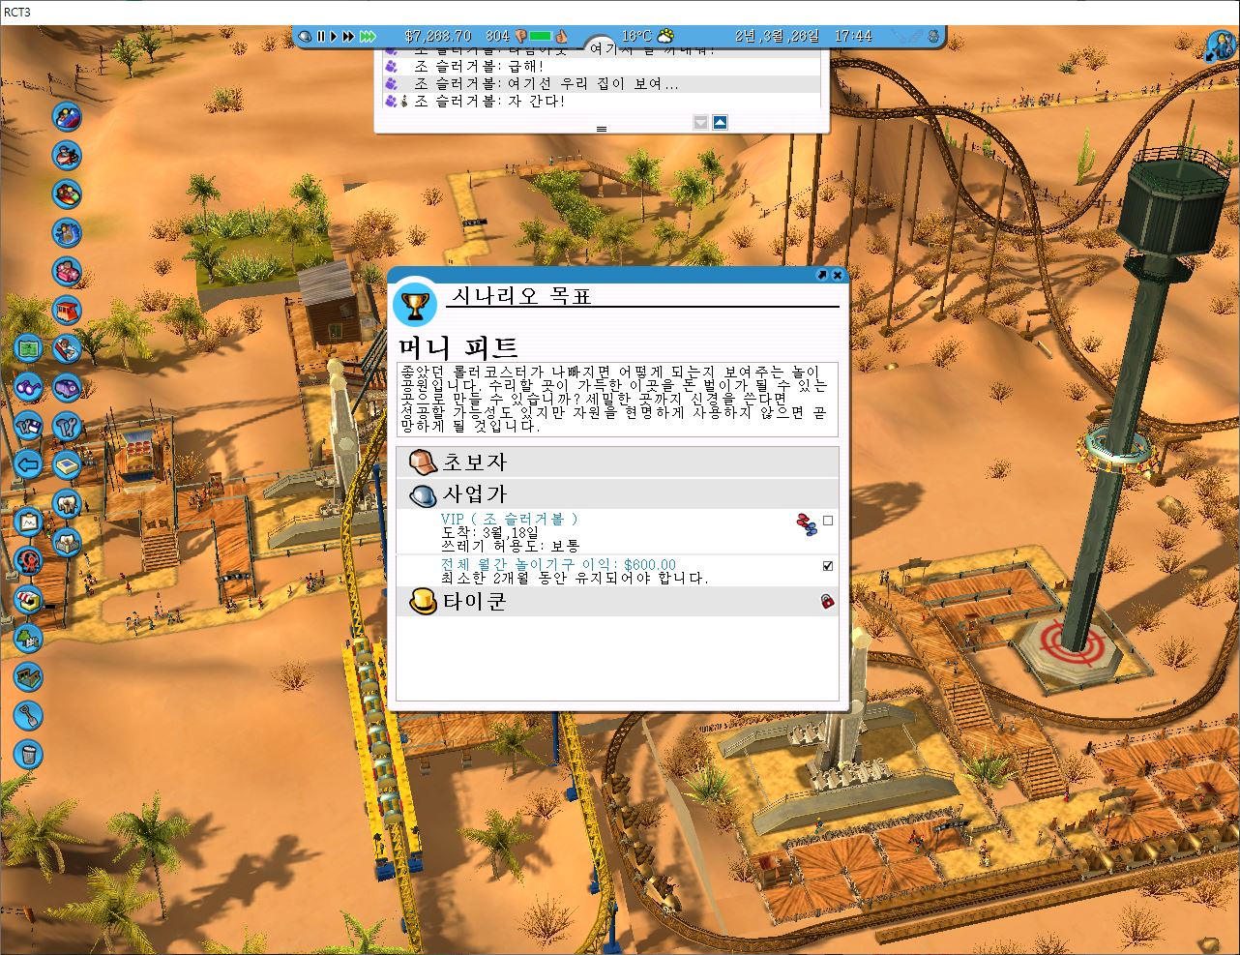Screen dimensions: 1240x955
Task: Collapse the 사업가 objective section
Action: tap(618, 494)
